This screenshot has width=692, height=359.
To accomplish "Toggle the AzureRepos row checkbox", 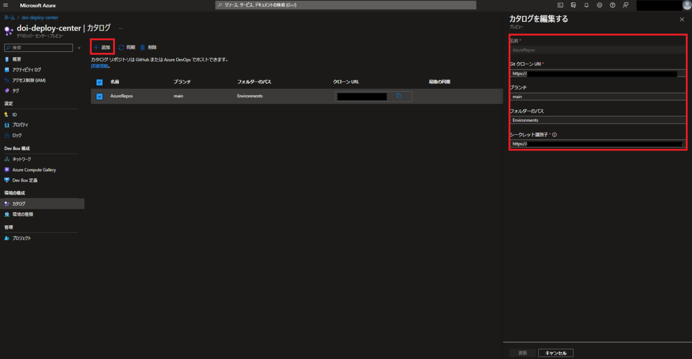I will [99, 96].
